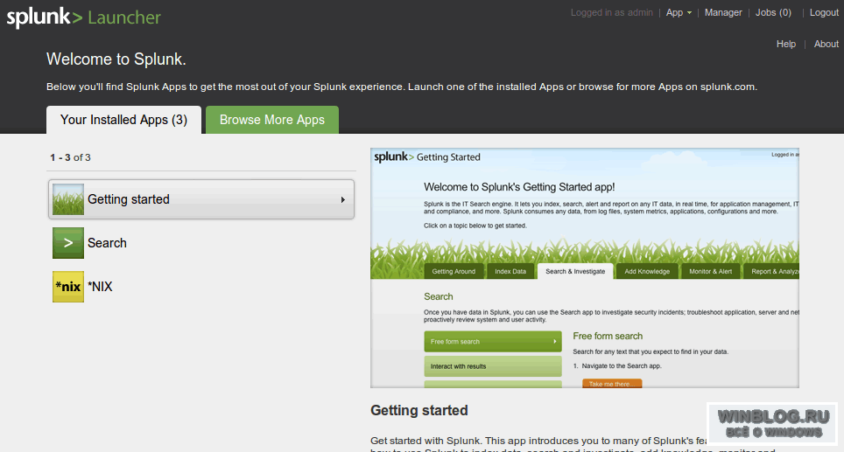
Task: Open the Getting started grass icon
Action: 68,199
